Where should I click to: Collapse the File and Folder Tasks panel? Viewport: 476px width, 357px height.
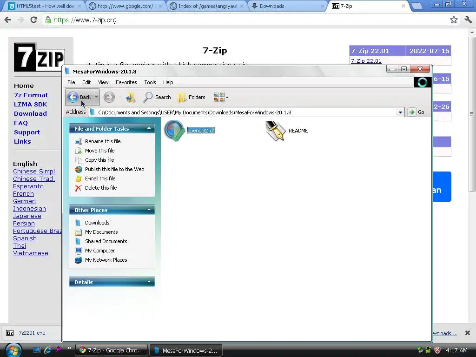149,128
